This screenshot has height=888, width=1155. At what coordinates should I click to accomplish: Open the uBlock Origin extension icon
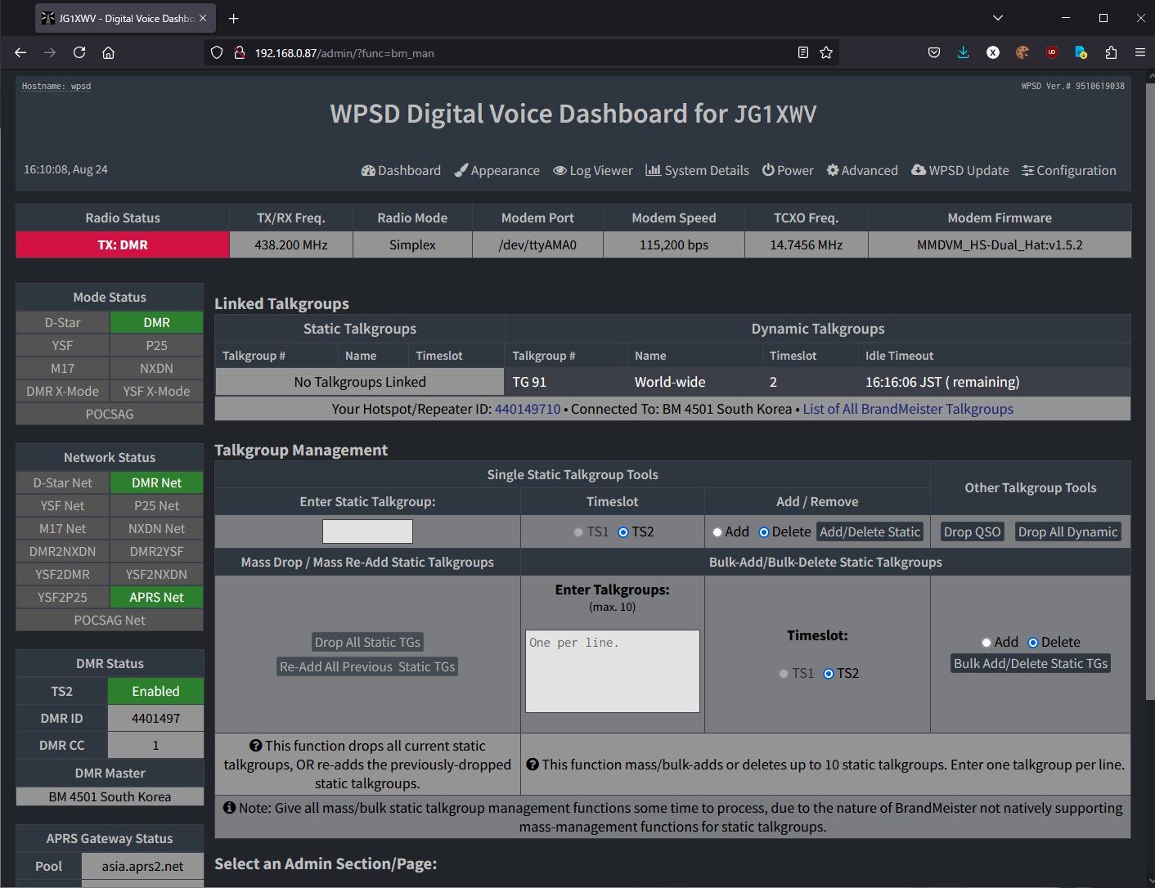tap(1052, 52)
